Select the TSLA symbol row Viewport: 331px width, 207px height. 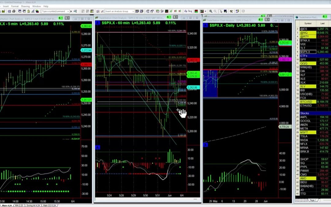(x=313, y=136)
